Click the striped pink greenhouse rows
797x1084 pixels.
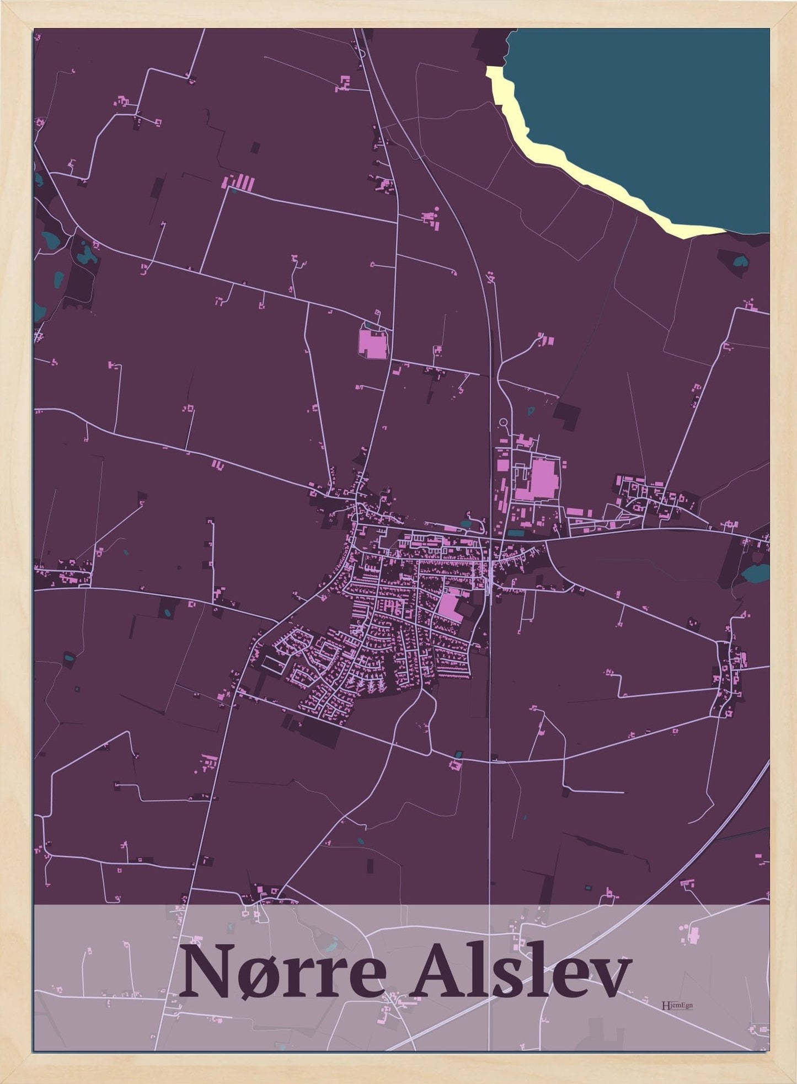pyautogui.click(x=240, y=182)
